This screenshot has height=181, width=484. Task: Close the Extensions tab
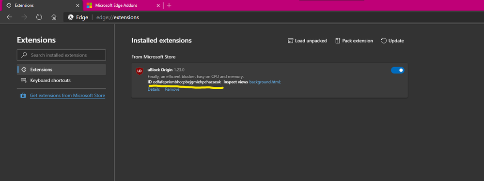pyautogui.click(x=78, y=5)
